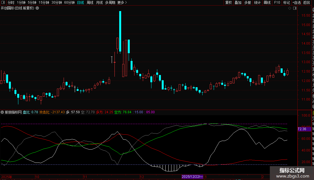Click the 72.36 value tag on indicator axis

click(304, 129)
